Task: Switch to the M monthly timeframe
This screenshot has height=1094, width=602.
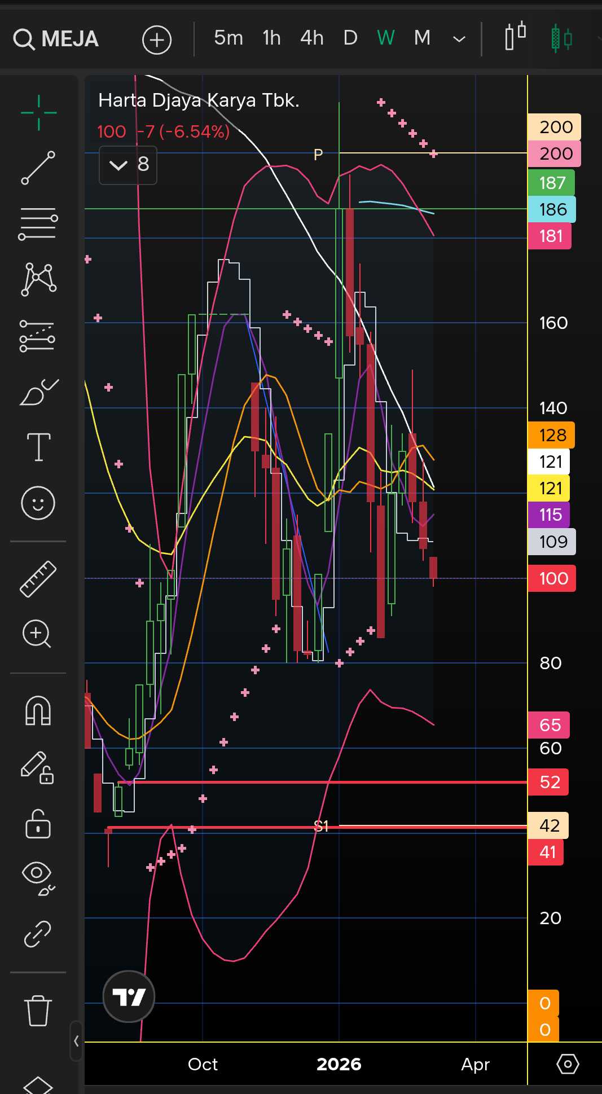Action: (422, 38)
